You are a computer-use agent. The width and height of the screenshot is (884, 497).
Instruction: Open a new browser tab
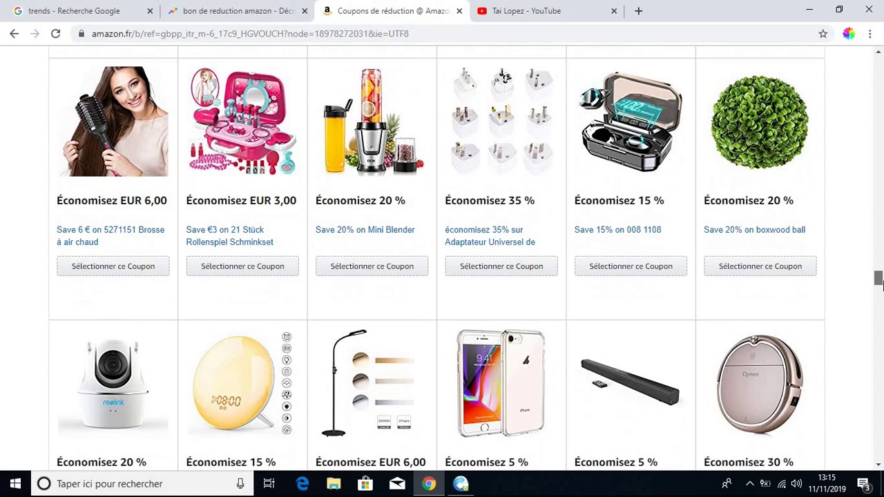click(x=638, y=11)
